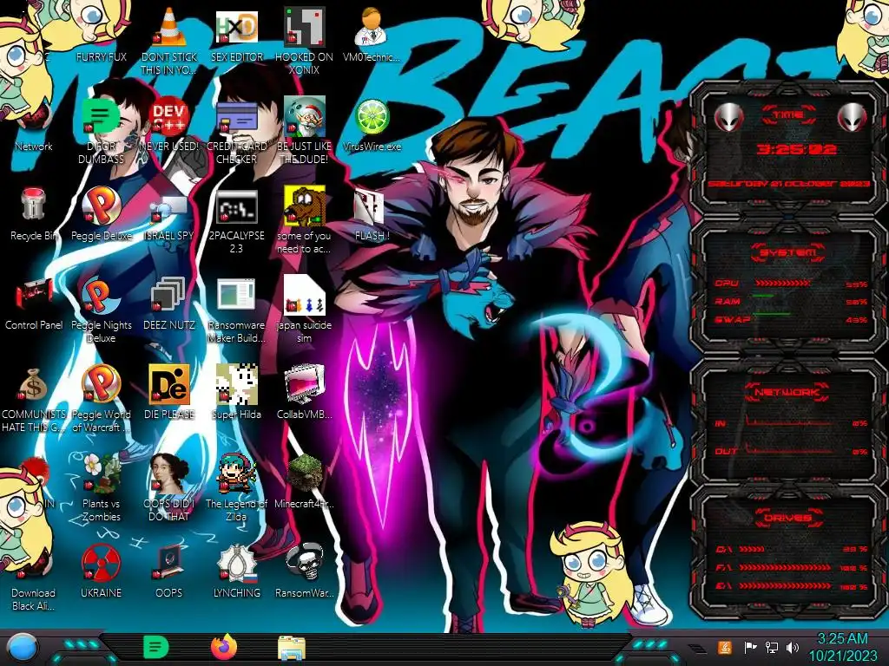The image size is (889, 666).
Task: Open the VM0Technic desktop shortcut
Action: (372, 27)
